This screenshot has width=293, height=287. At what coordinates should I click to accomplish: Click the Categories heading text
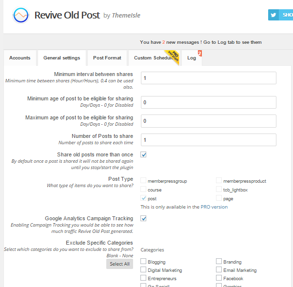[152, 250]
